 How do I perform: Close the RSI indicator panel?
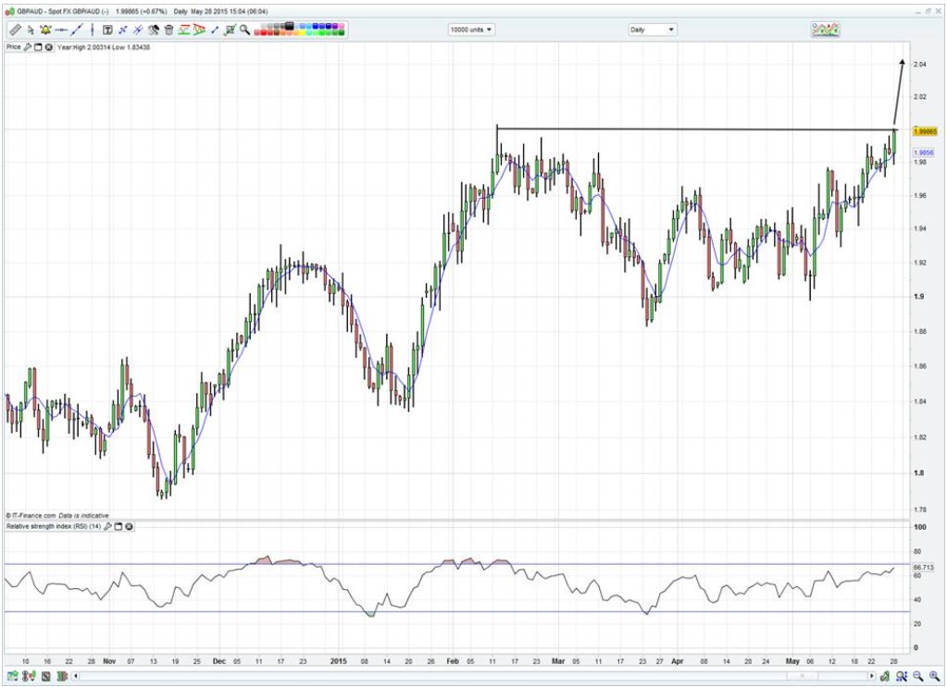click(x=130, y=526)
